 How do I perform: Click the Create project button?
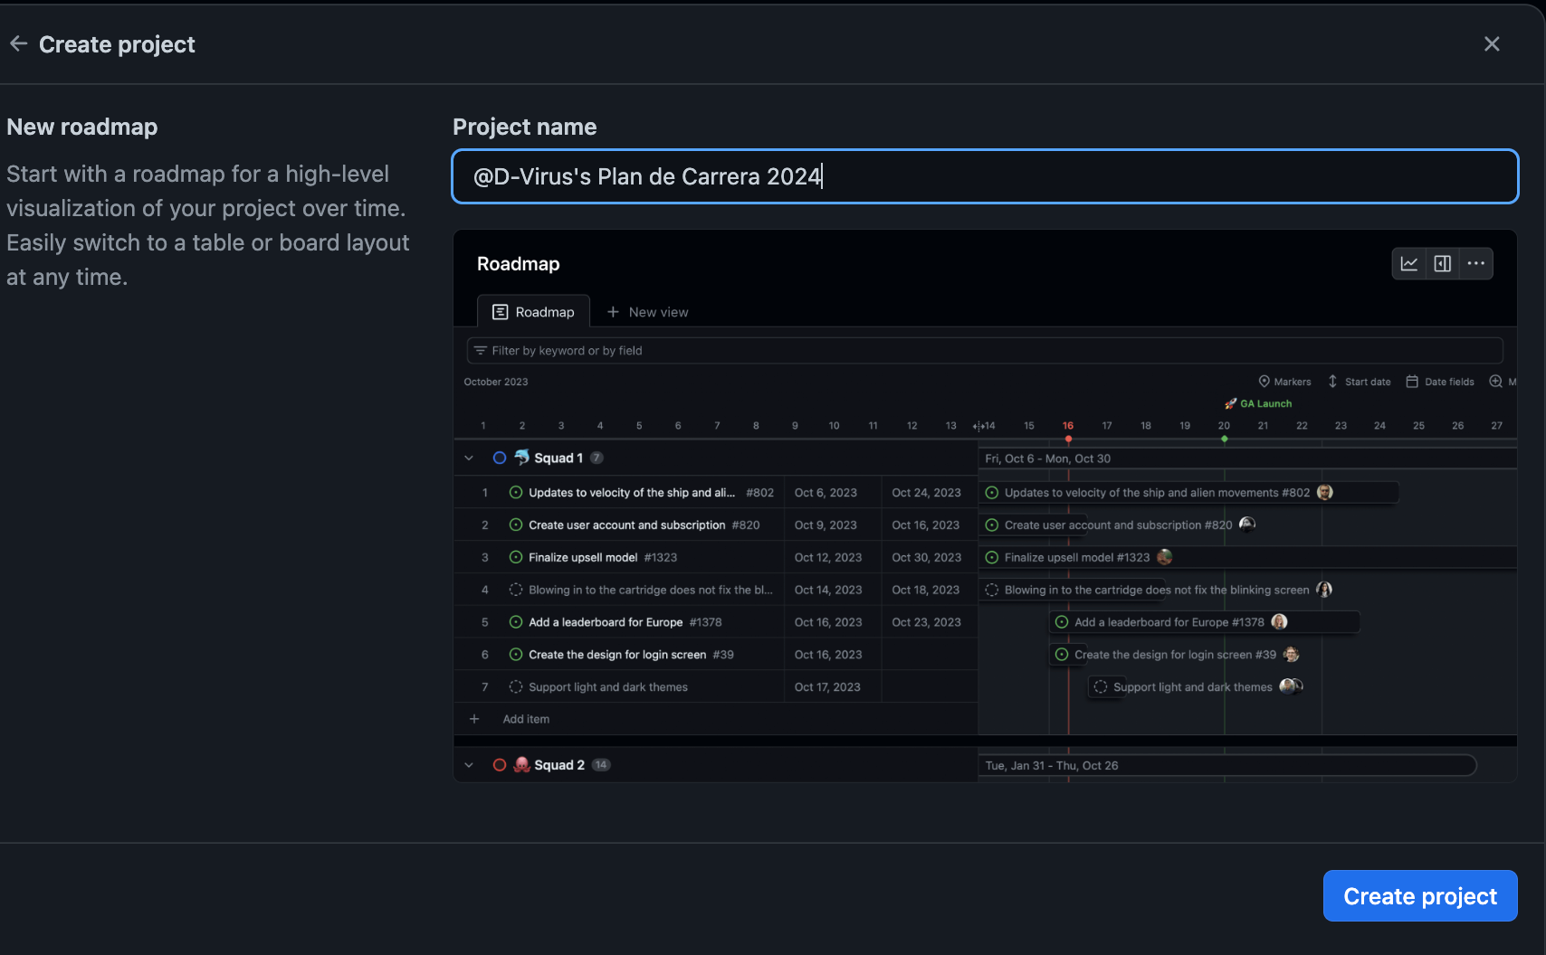click(x=1419, y=896)
